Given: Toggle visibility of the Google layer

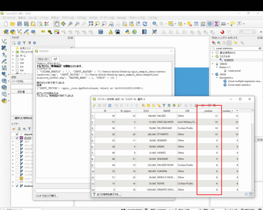Looking at the screenshot, I should point(17,171).
